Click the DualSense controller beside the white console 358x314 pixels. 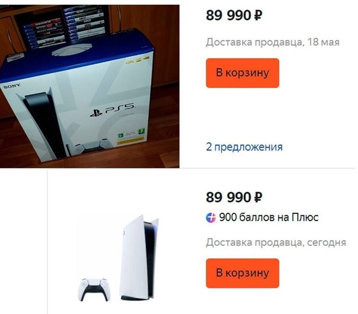(x=94, y=290)
